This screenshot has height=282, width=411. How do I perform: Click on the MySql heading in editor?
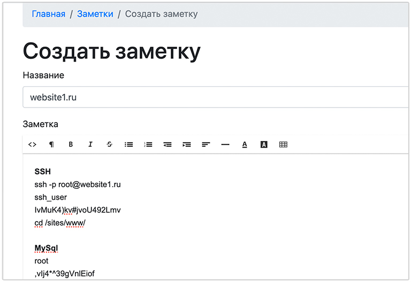click(x=46, y=248)
